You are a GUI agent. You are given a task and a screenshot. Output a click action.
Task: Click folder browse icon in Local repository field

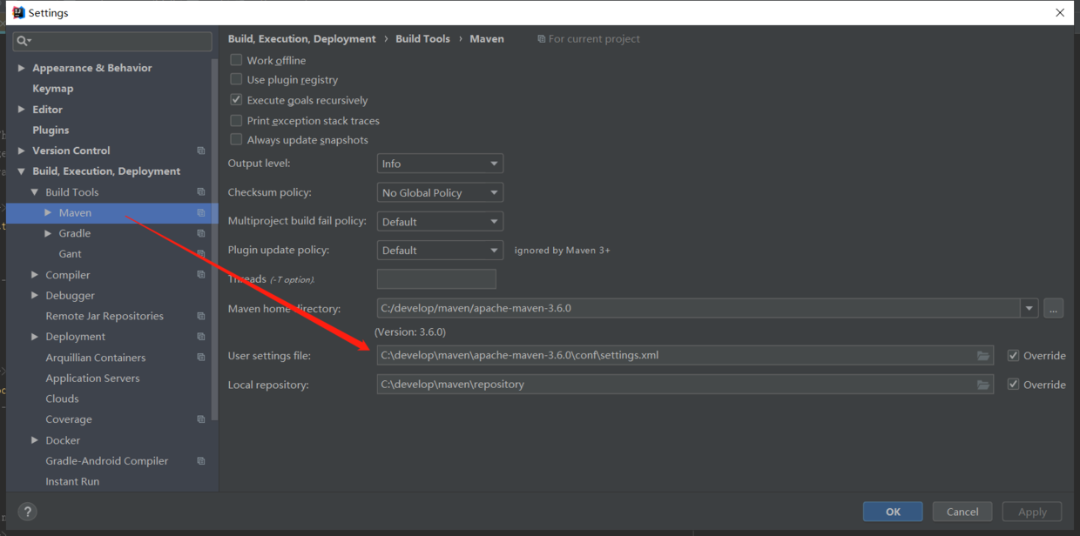pos(983,385)
